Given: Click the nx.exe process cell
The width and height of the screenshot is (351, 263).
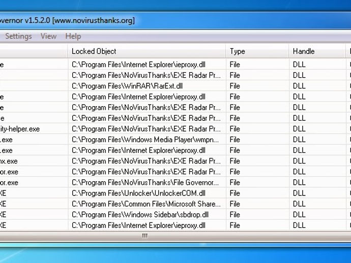Looking at the screenshot, I should (9, 161).
